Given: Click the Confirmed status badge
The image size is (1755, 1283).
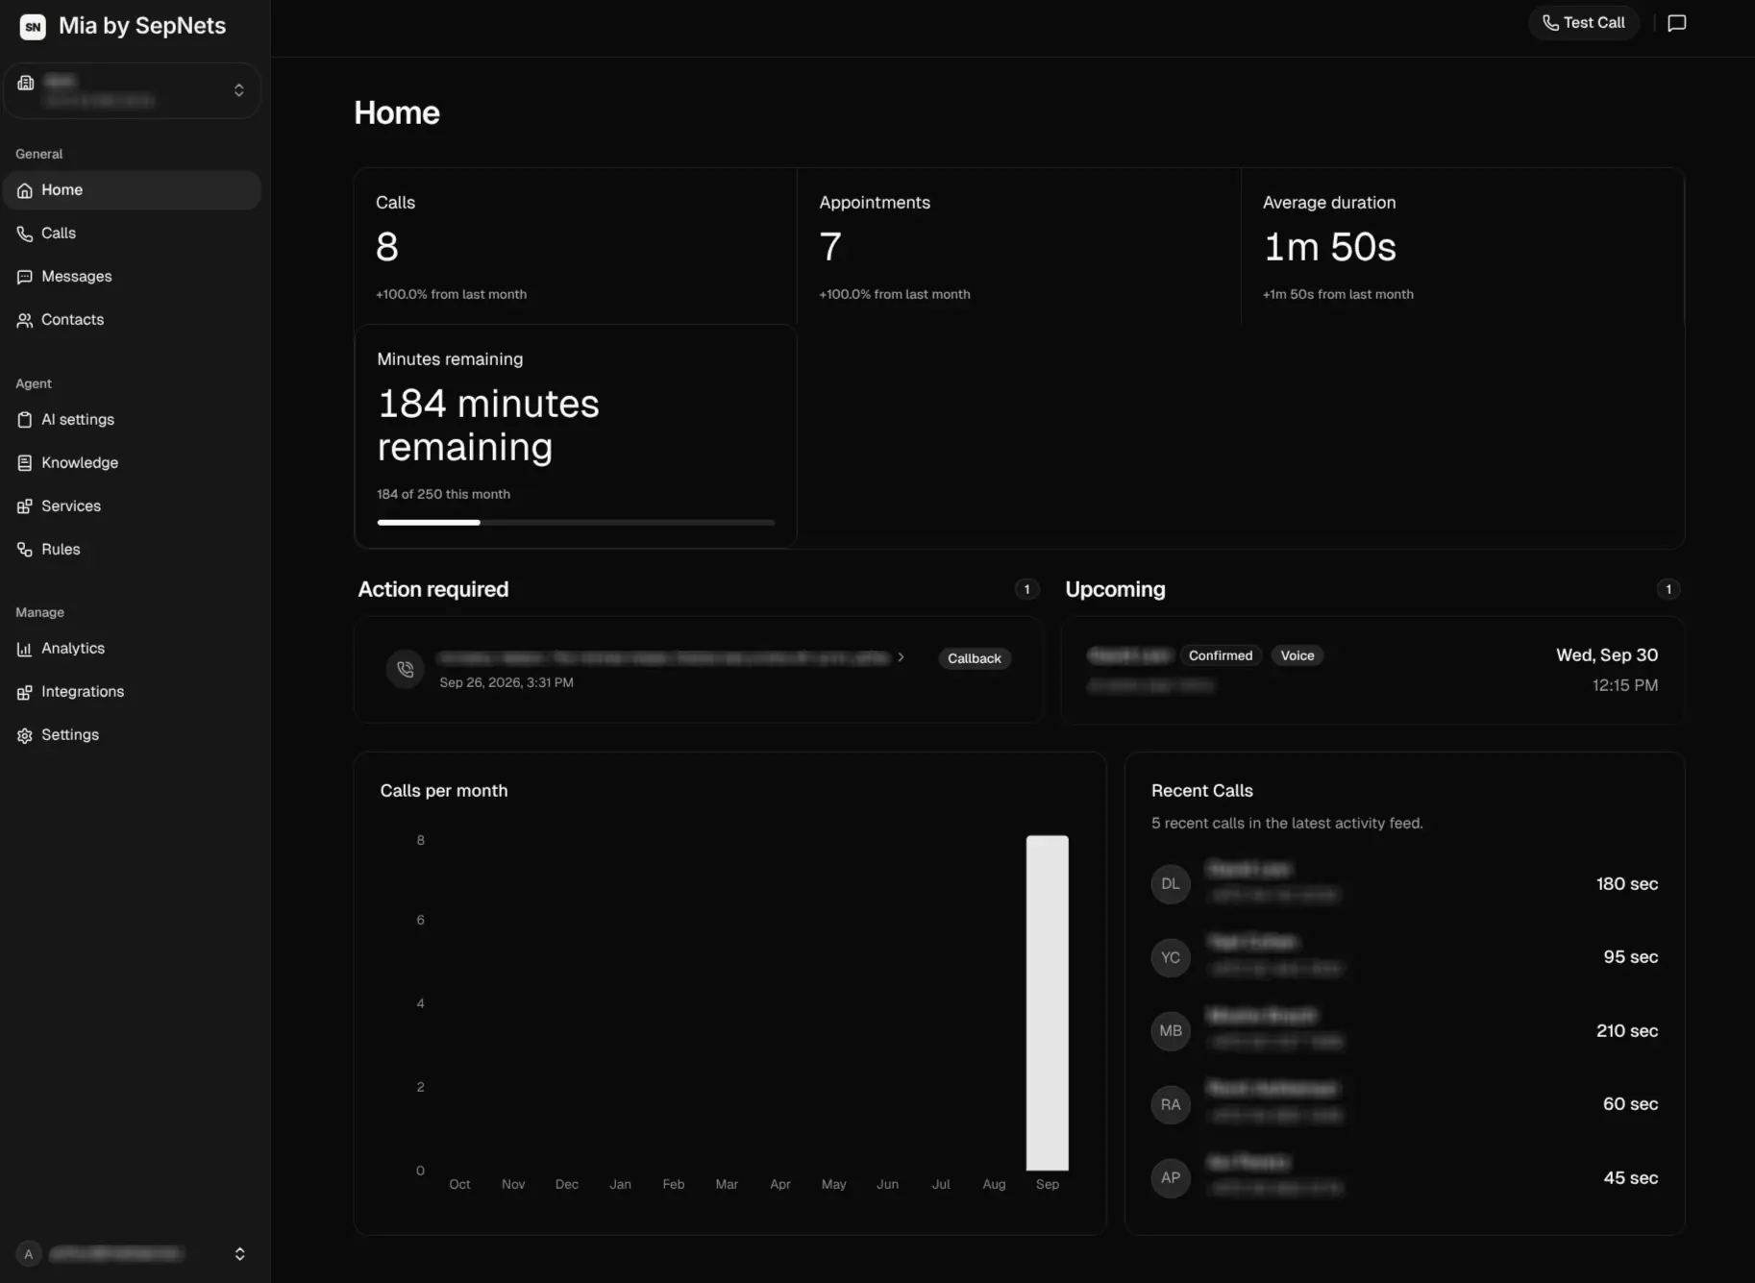Looking at the screenshot, I should click(x=1221, y=655).
